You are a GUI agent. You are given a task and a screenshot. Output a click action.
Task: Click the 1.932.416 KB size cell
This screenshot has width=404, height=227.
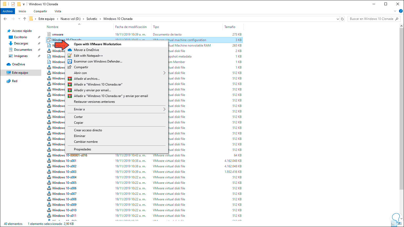(233, 172)
